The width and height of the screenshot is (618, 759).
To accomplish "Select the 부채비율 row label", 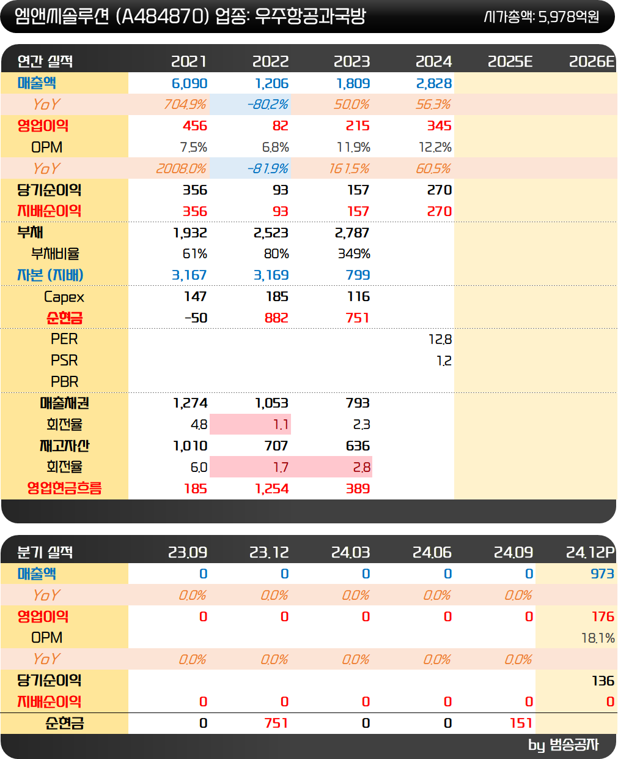I will tap(55, 254).
